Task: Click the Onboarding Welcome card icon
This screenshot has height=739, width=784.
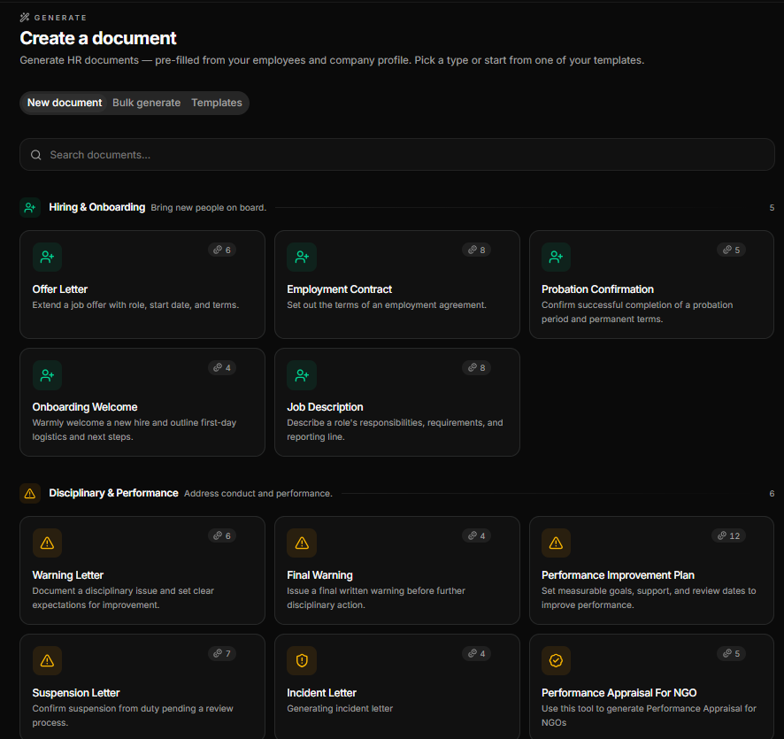Action: [x=47, y=375]
